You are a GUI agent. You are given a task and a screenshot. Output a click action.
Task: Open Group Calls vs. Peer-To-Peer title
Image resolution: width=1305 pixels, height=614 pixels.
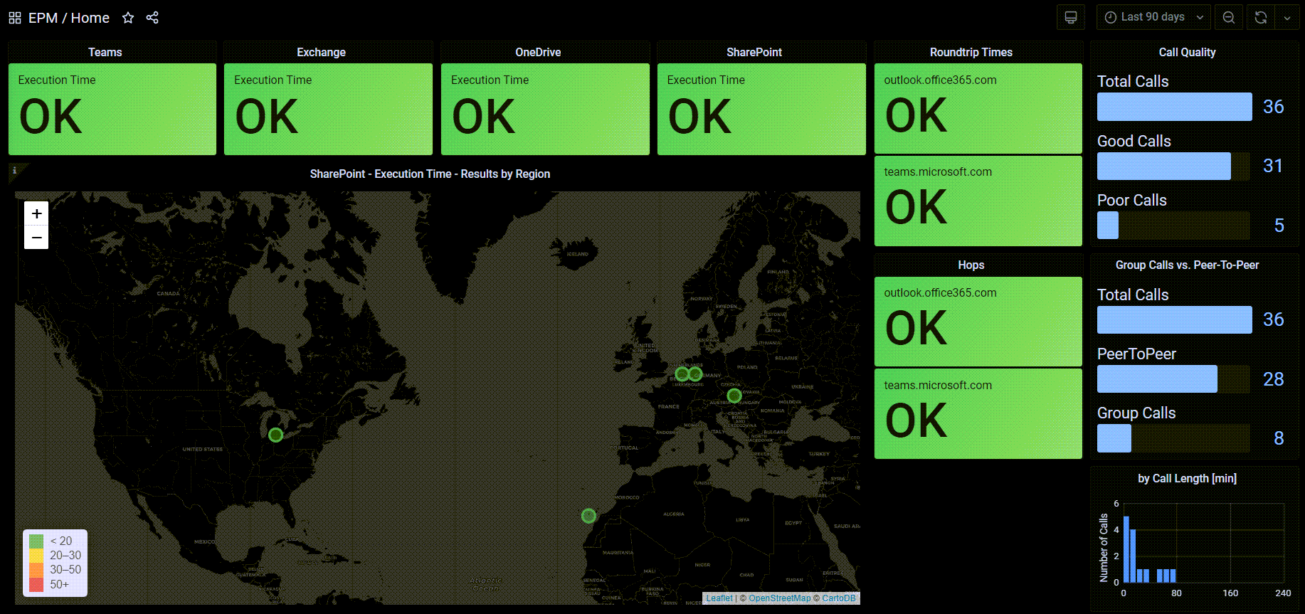pos(1188,265)
